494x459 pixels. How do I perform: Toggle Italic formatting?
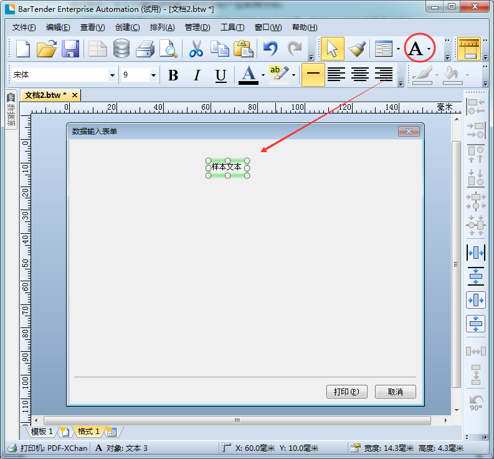tap(197, 75)
